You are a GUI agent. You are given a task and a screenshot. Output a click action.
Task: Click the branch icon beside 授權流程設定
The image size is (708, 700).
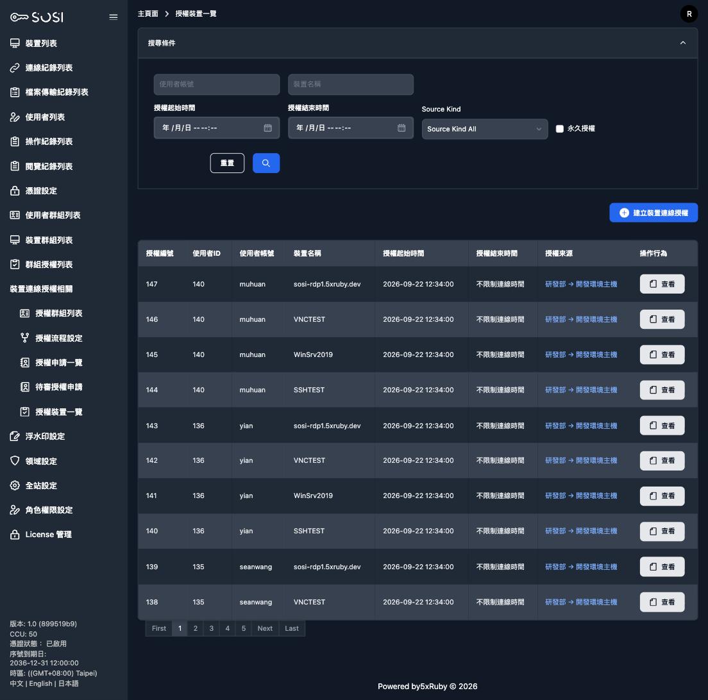(25, 338)
